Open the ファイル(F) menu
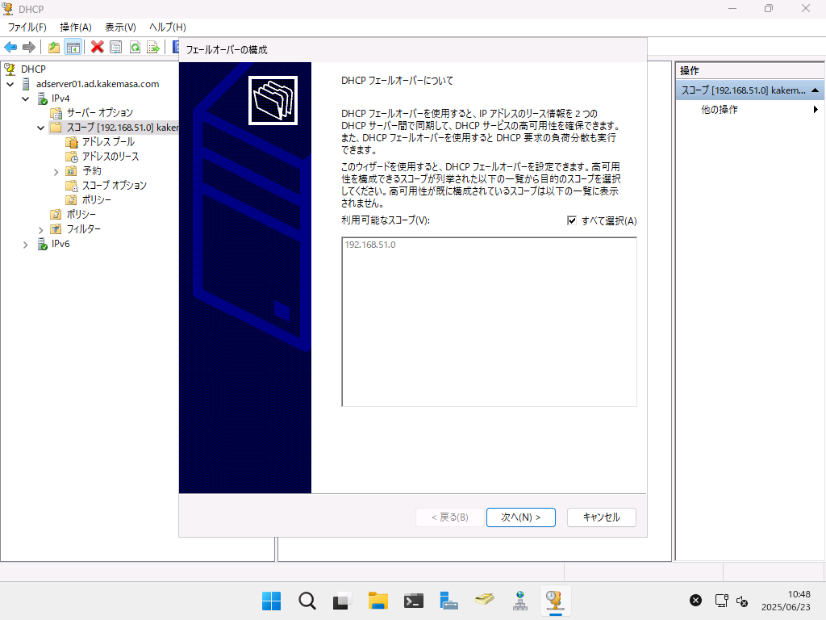Image resolution: width=826 pixels, height=620 pixels. [x=27, y=27]
